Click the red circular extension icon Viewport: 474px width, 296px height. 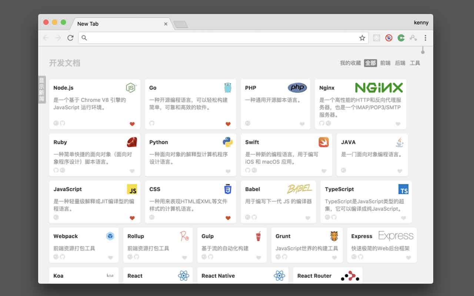pos(388,38)
